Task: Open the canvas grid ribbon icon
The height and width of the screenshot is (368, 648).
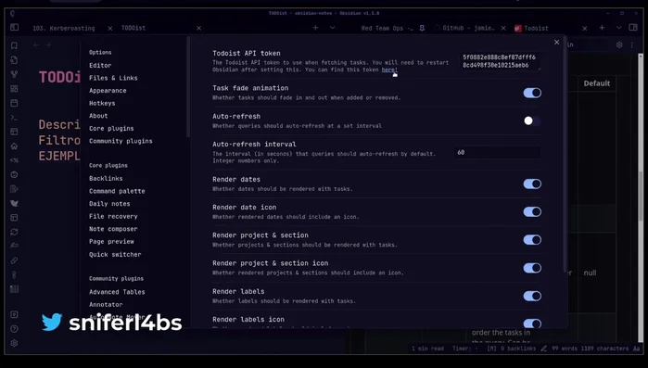Action: (x=14, y=89)
